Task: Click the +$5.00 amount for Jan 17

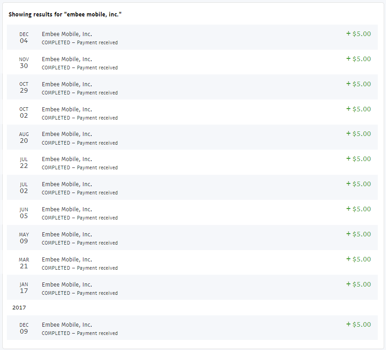Action: coord(359,284)
